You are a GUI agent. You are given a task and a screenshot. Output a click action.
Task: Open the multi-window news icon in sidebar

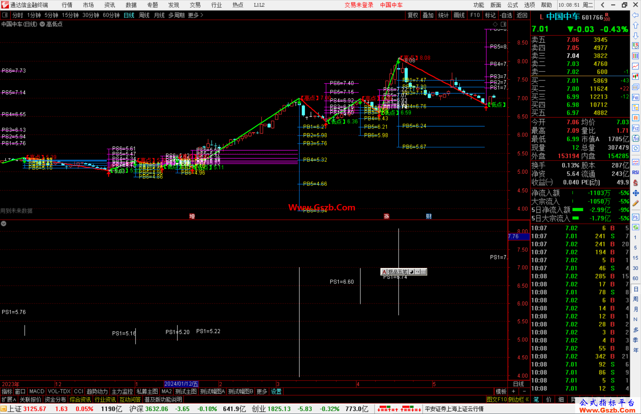click(635, 87)
